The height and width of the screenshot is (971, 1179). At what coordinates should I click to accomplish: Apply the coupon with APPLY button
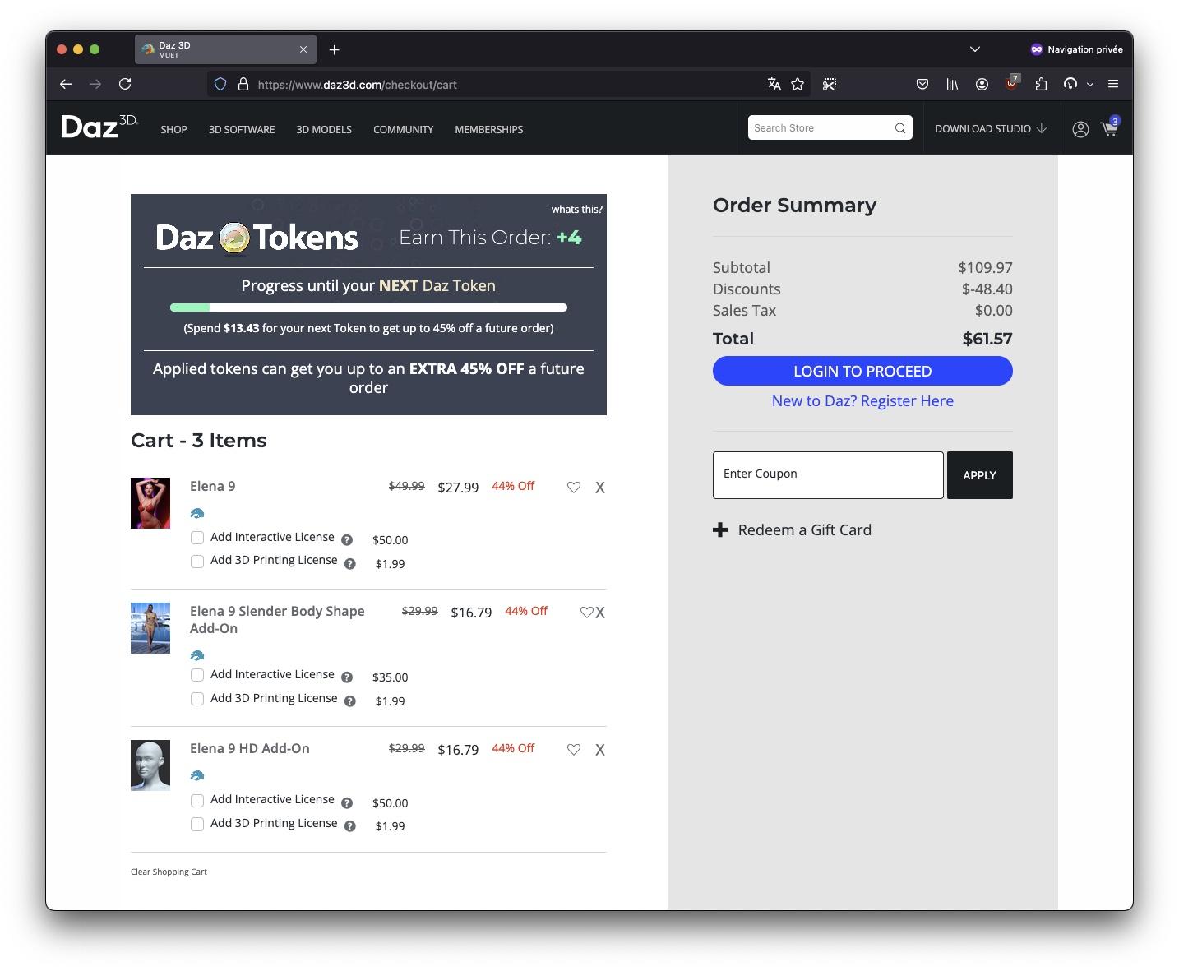point(980,475)
